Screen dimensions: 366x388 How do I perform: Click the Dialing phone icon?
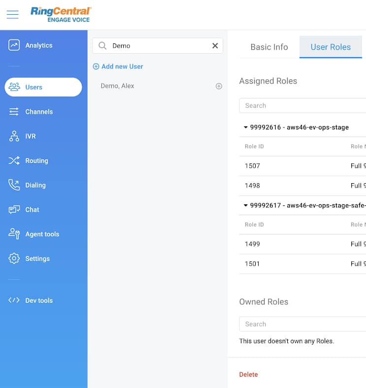[14, 185]
